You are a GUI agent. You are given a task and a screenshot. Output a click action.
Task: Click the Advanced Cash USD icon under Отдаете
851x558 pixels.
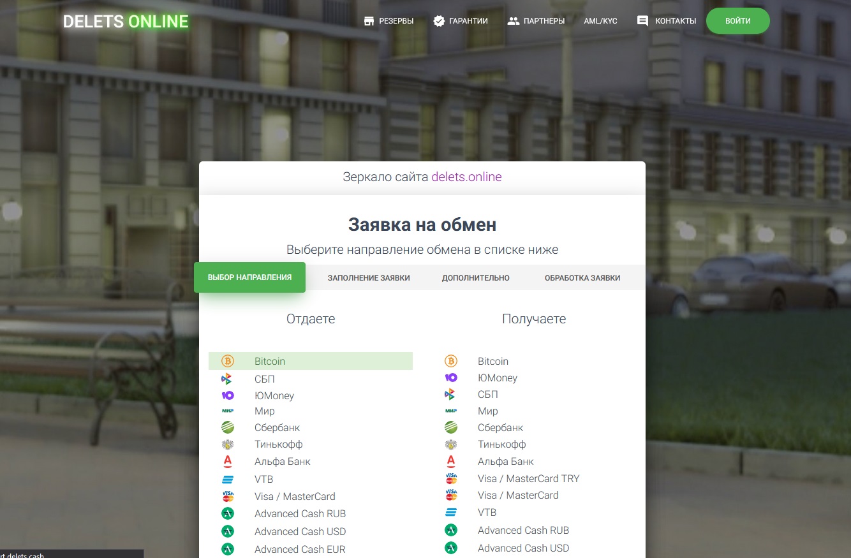click(228, 531)
